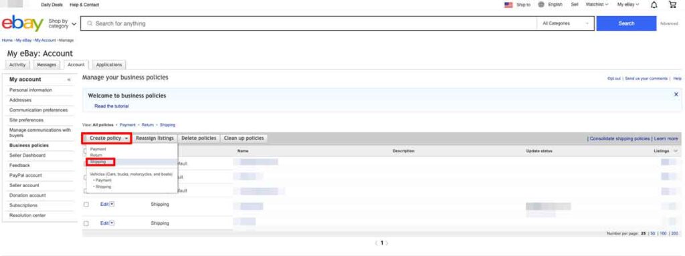The height and width of the screenshot is (256, 685).
Task: Click Clean up policies button
Action: click(x=243, y=138)
